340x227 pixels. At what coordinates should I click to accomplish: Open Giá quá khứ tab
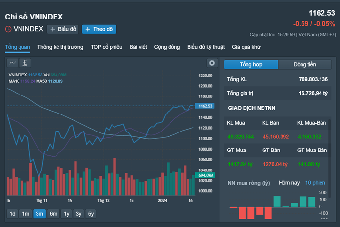[246, 47]
